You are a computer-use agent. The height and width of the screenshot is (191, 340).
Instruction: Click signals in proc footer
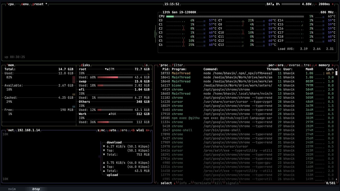point(232,183)
